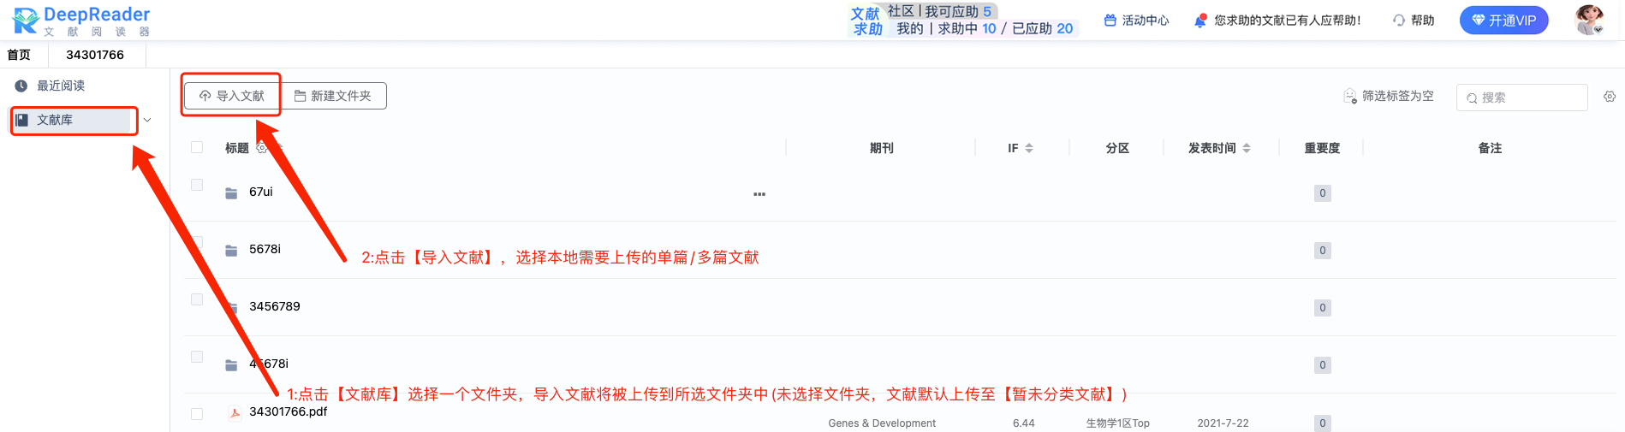Open the 活动中心 activity center

(x=1136, y=21)
